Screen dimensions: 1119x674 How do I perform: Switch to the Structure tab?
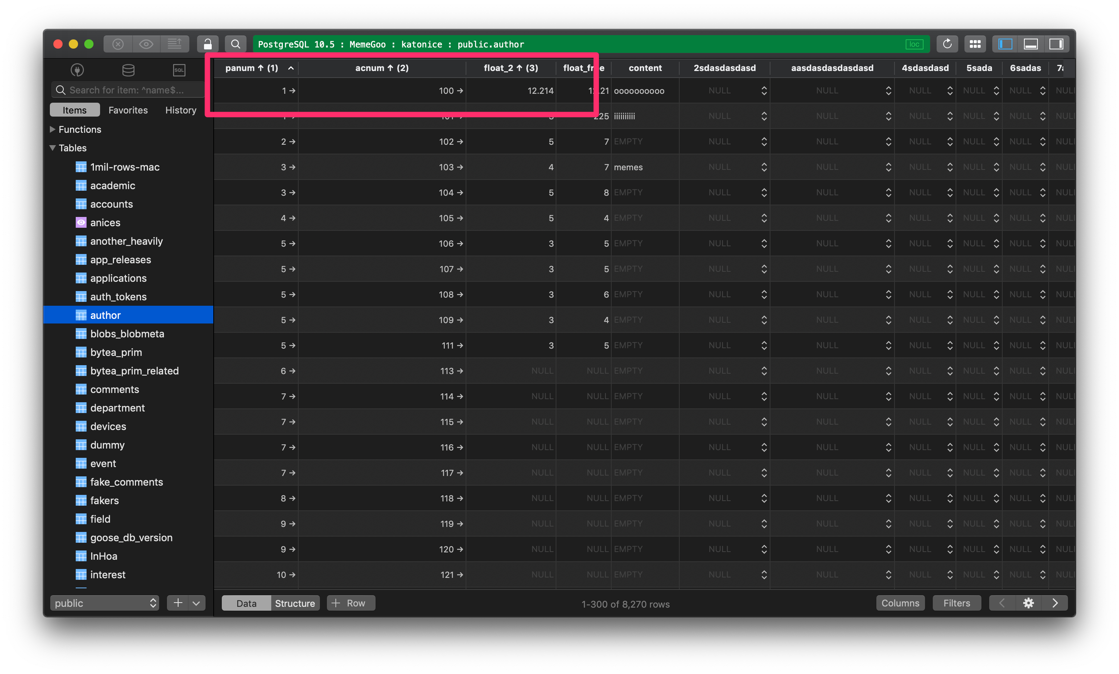294,603
